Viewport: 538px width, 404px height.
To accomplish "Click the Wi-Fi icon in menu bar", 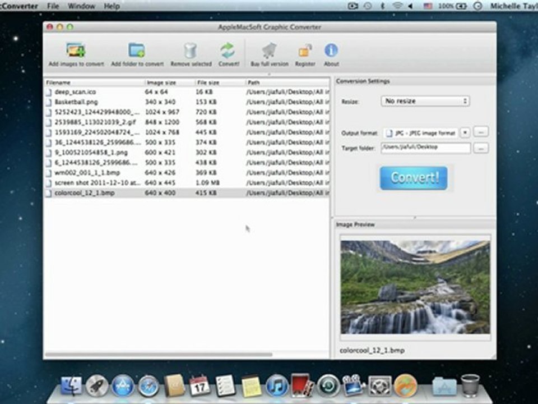I will coord(397,6).
